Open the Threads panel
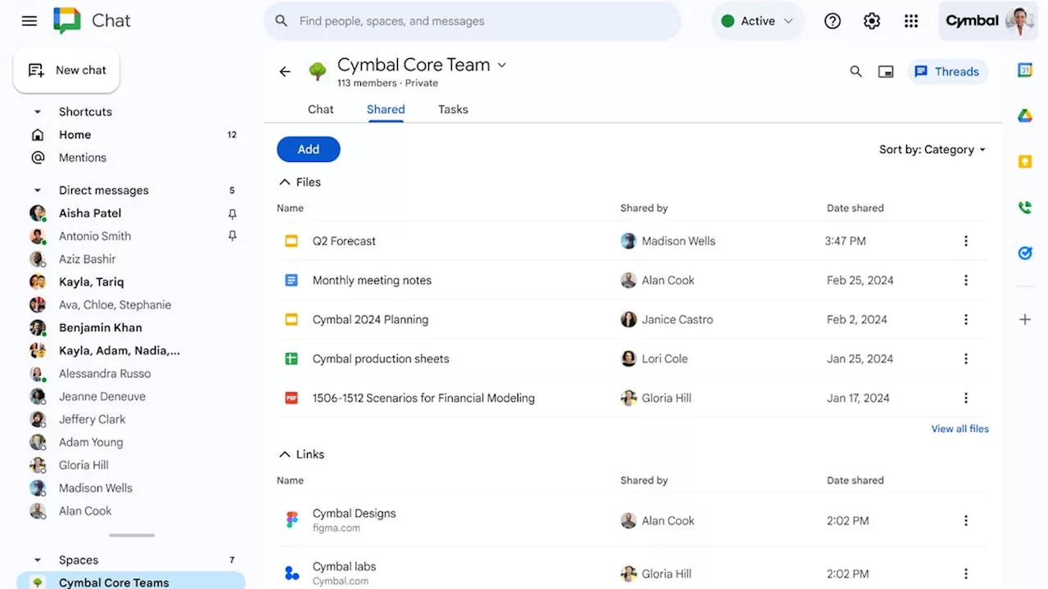The width and height of the screenshot is (1048, 589). 947,72
